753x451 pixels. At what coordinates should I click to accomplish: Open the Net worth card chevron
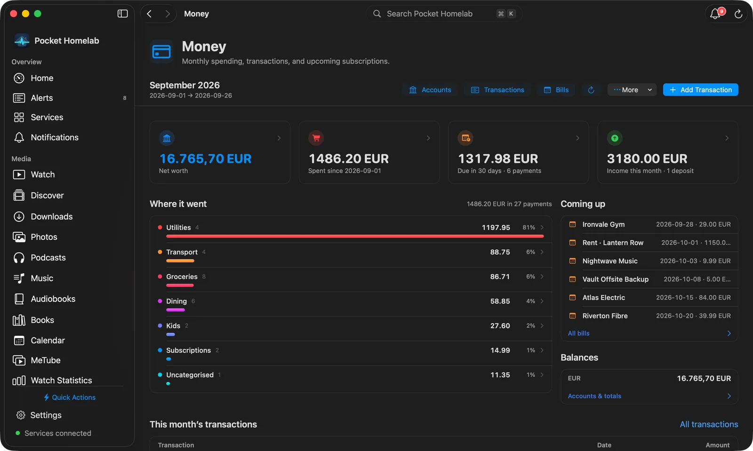[x=279, y=138]
